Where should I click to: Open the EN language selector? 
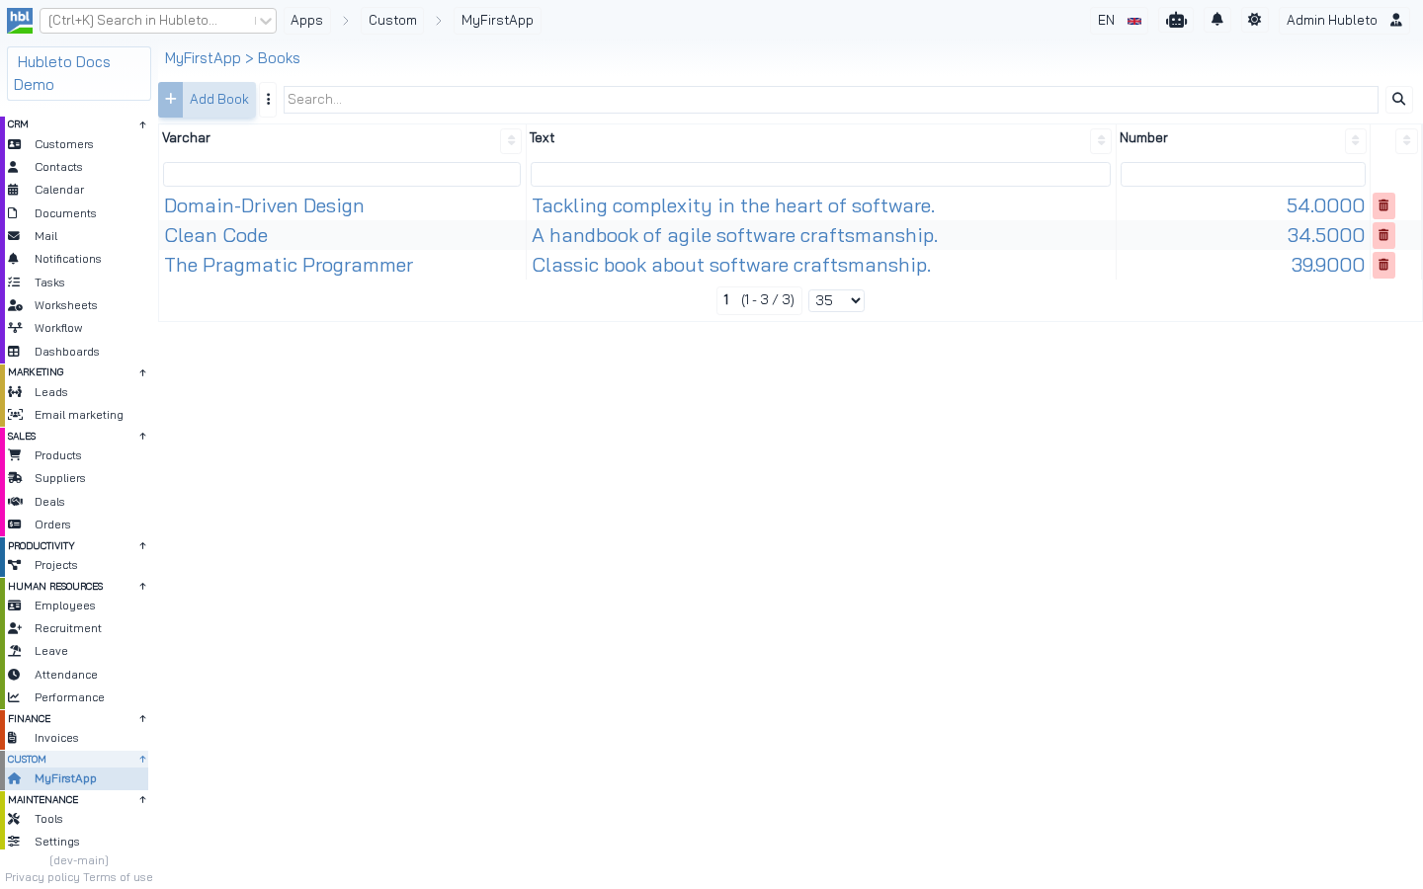pyautogui.click(x=1120, y=20)
